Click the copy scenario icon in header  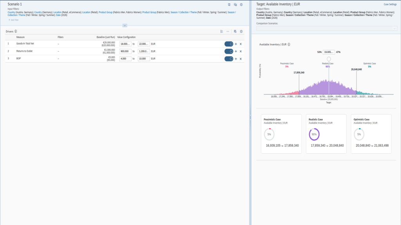pos(235,5)
